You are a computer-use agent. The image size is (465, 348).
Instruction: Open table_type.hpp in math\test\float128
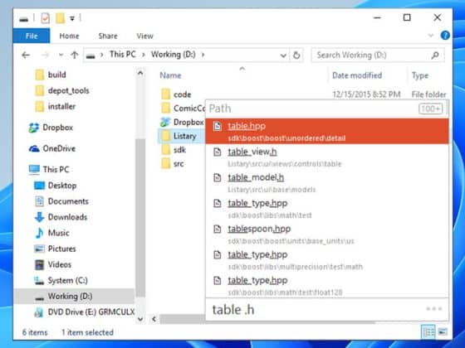[327, 286]
